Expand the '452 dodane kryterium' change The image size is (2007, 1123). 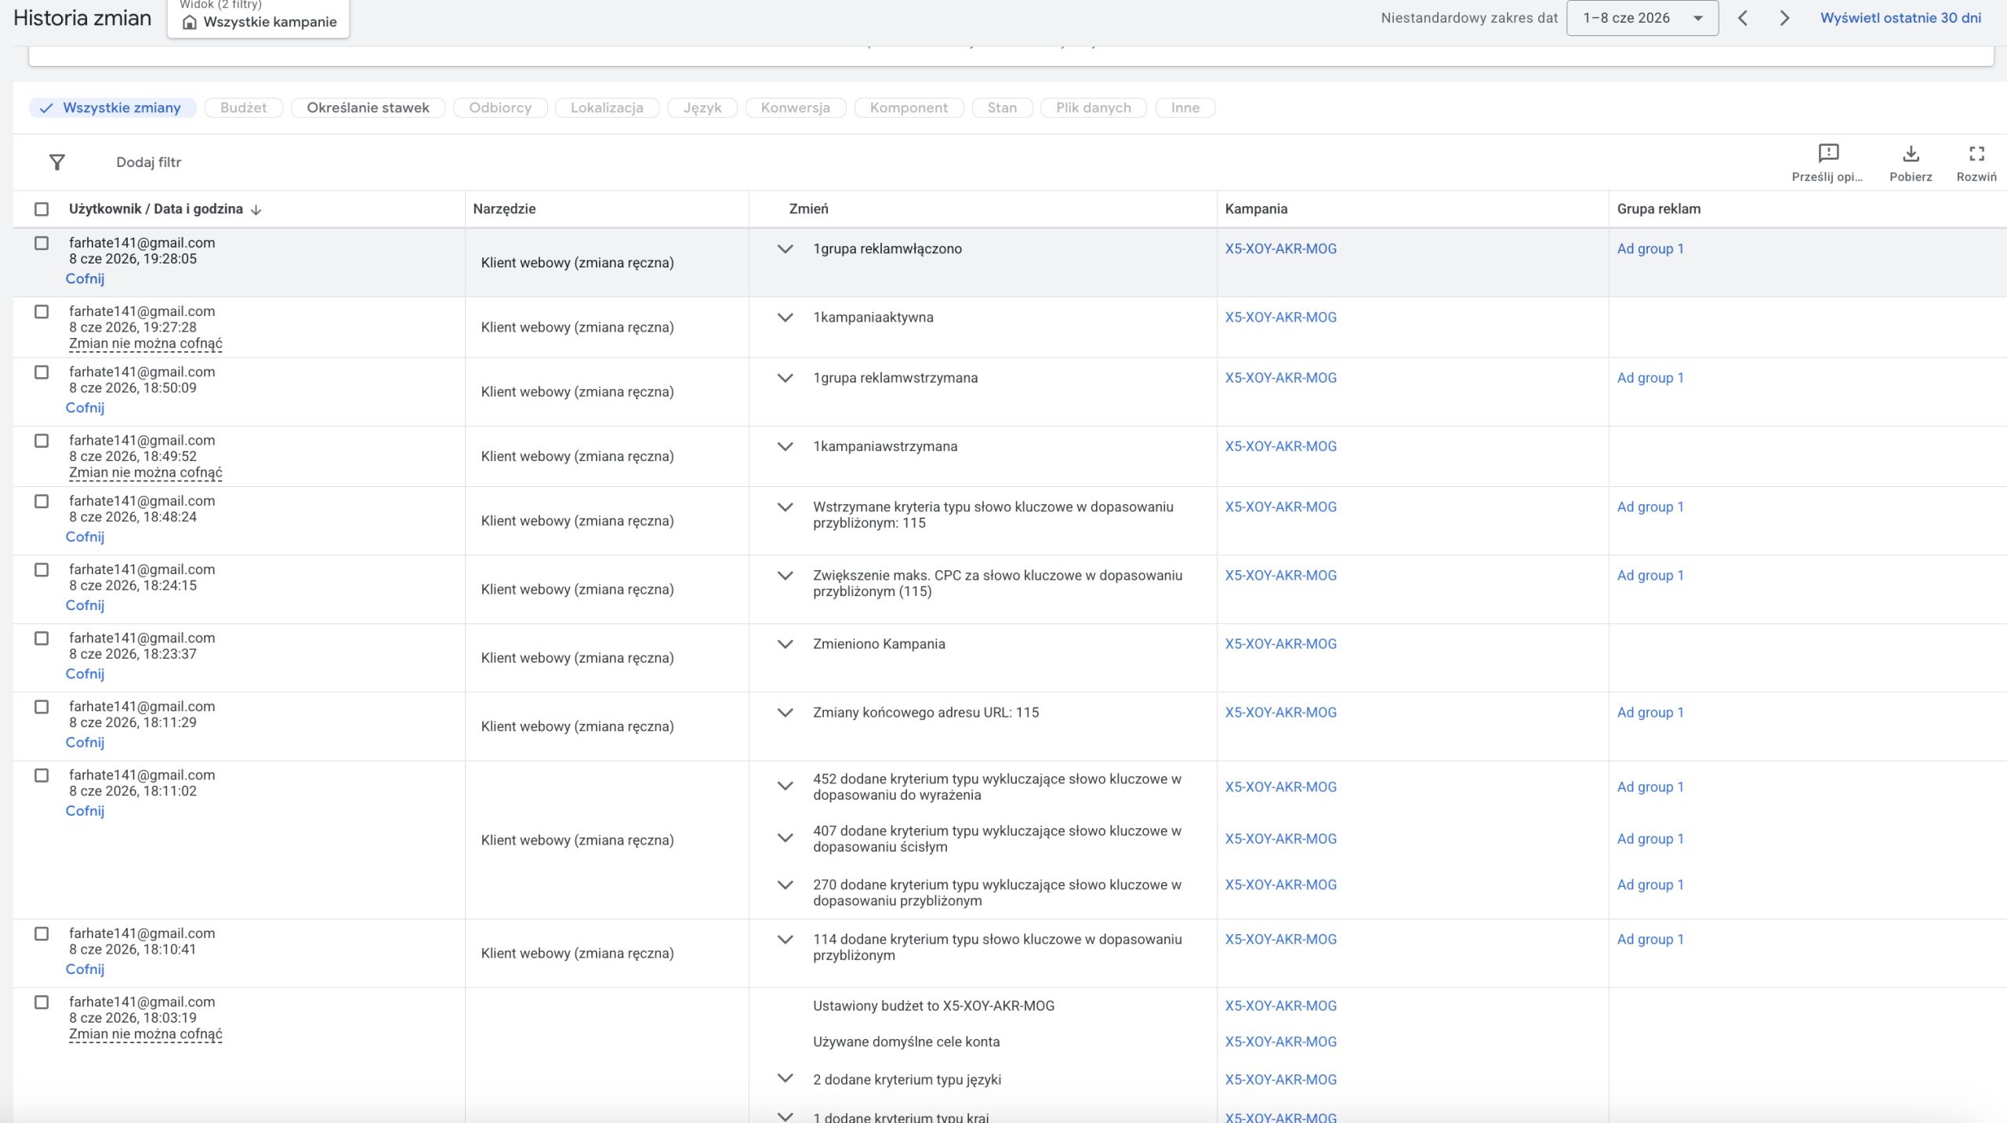pos(785,786)
